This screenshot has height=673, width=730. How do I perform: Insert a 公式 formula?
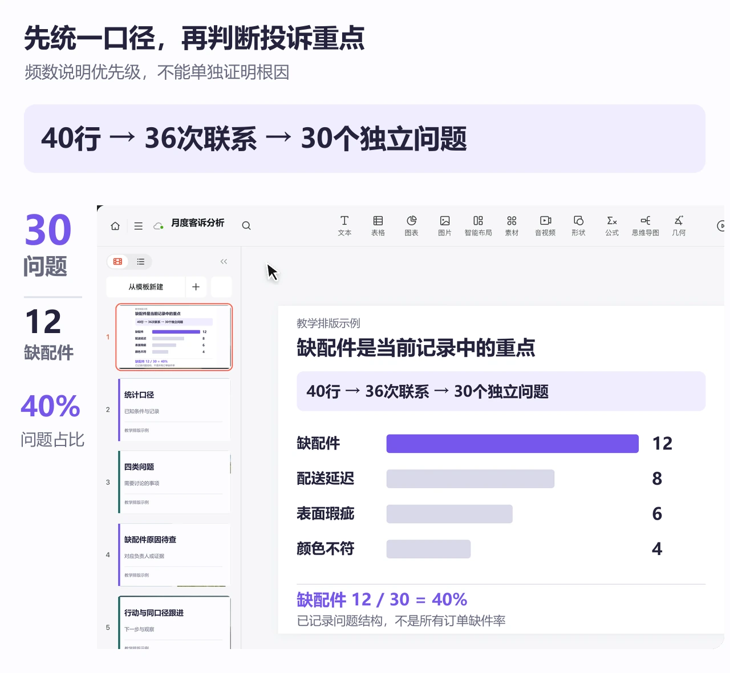pyautogui.click(x=612, y=226)
